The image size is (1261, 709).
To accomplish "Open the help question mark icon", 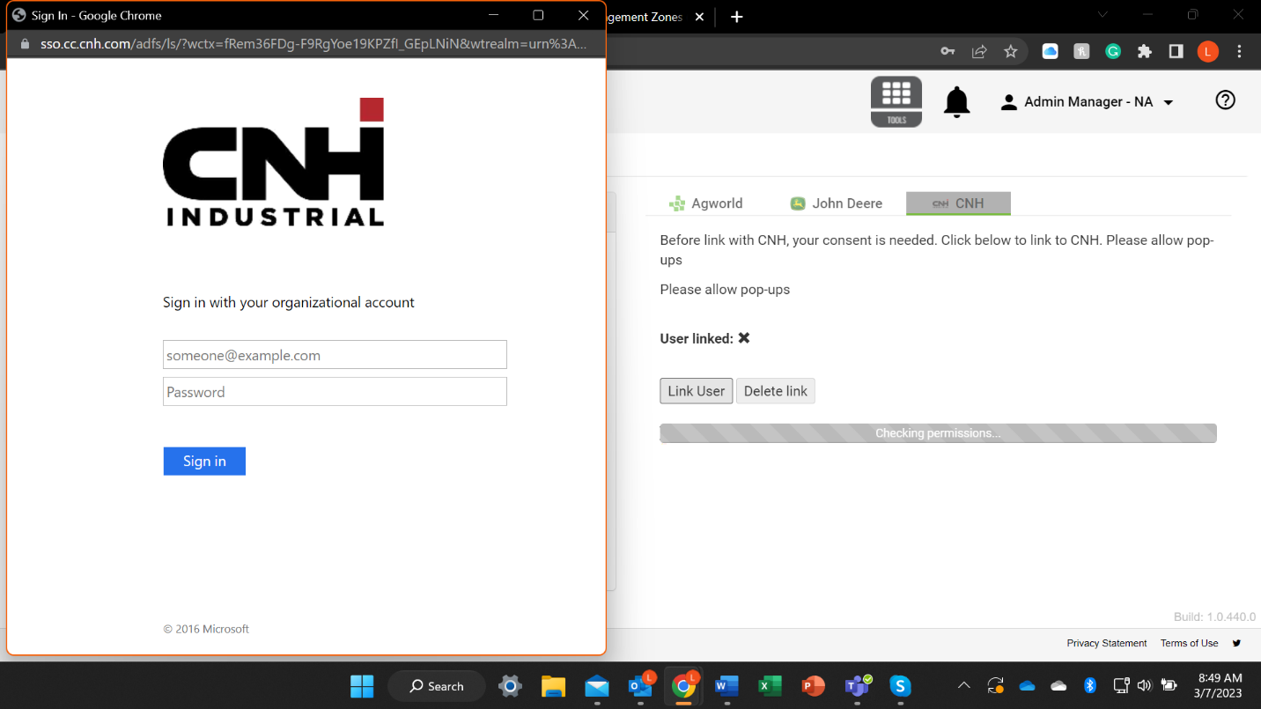I will [x=1225, y=100].
